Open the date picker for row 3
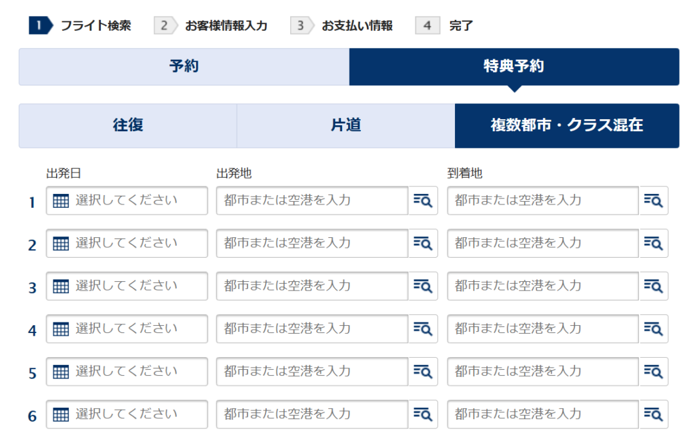 pos(127,286)
